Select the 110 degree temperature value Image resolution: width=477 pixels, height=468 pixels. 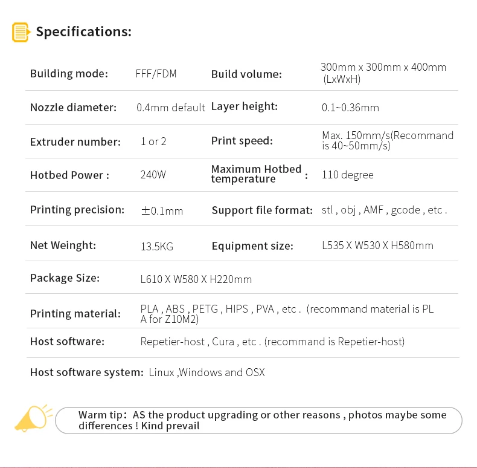(348, 175)
